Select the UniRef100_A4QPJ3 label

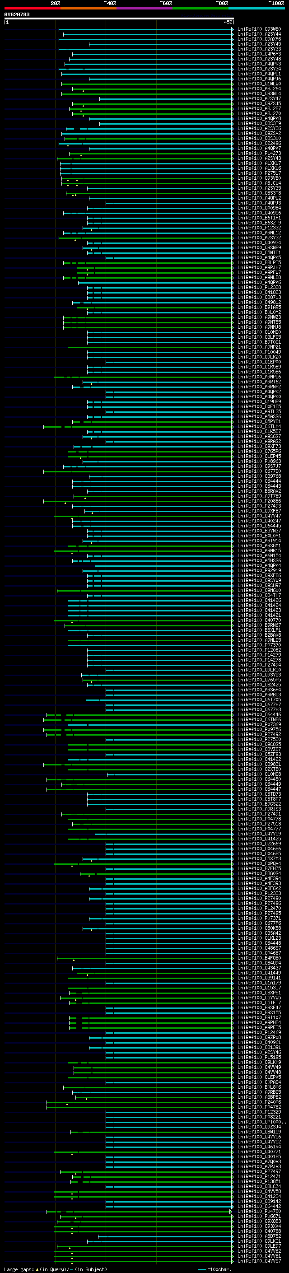259,203
